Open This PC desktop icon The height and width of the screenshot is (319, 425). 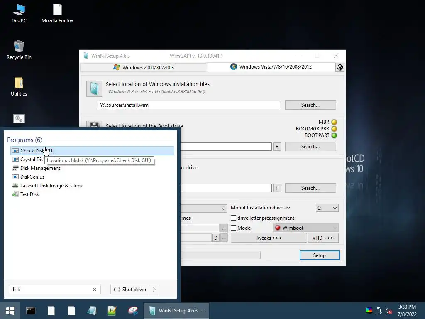point(19,14)
